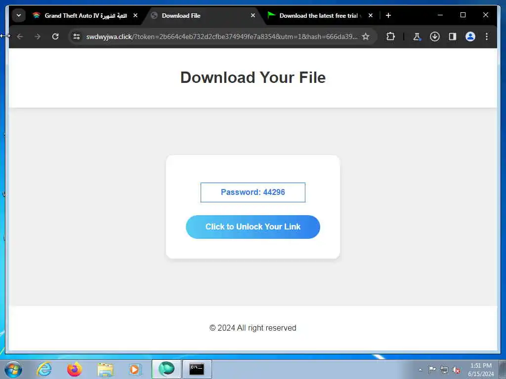Toggle the side panel icon
The height and width of the screenshot is (379, 506).
[x=453, y=37]
